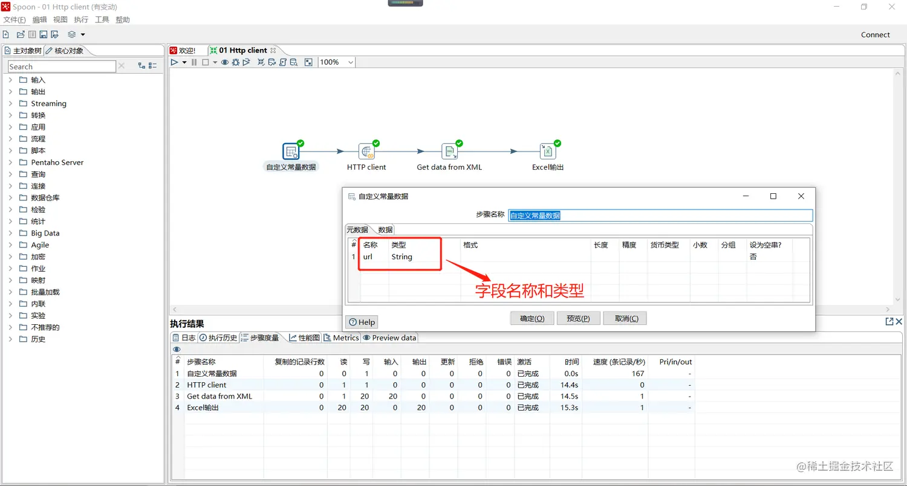Expand the Big Data folder
The height and width of the screenshot is (486, 907).
pyautogui.click(x=10, y=233)
